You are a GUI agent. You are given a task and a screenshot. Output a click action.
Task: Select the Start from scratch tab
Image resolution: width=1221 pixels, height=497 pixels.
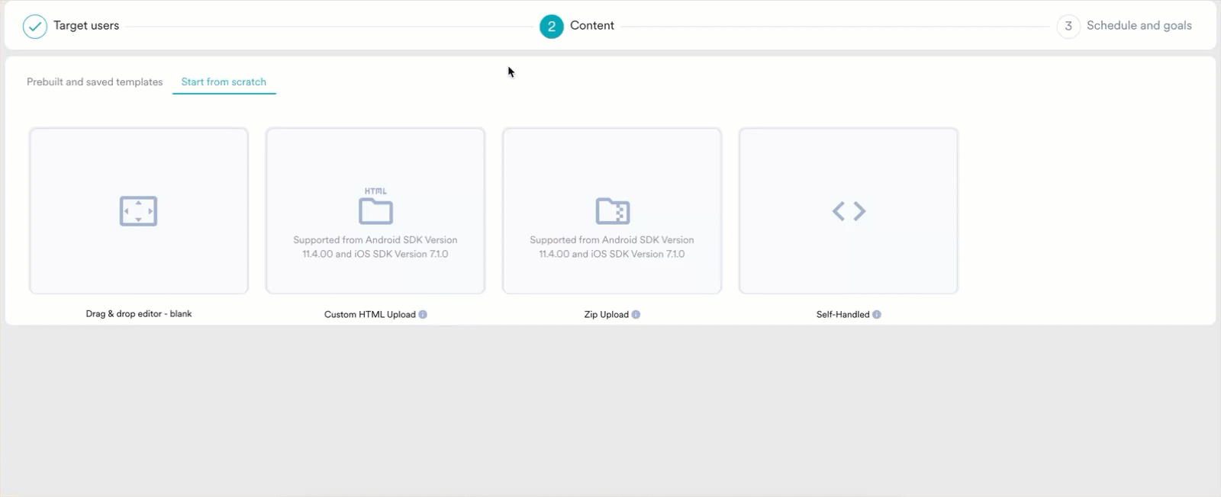coord(224,82)
